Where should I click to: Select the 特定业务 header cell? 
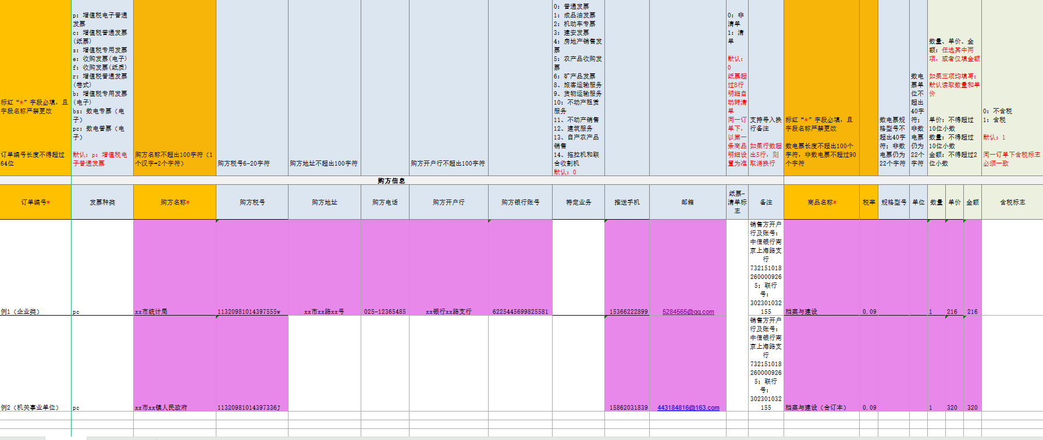pyautogui.click(x=578, y=202)
